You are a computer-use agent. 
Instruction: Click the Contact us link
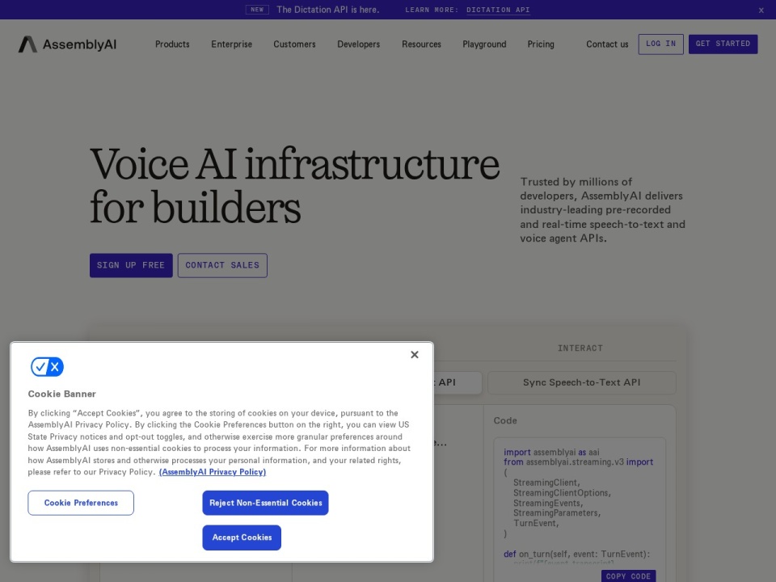[607, 44]
